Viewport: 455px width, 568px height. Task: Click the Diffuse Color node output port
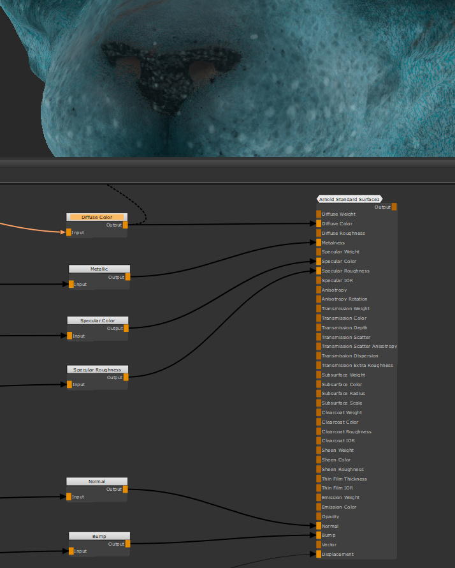tap(126, 225)
